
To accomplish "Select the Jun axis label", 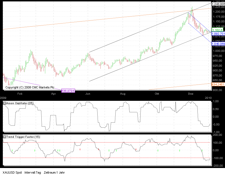I will pyautogui.click(x=88, y=94).
